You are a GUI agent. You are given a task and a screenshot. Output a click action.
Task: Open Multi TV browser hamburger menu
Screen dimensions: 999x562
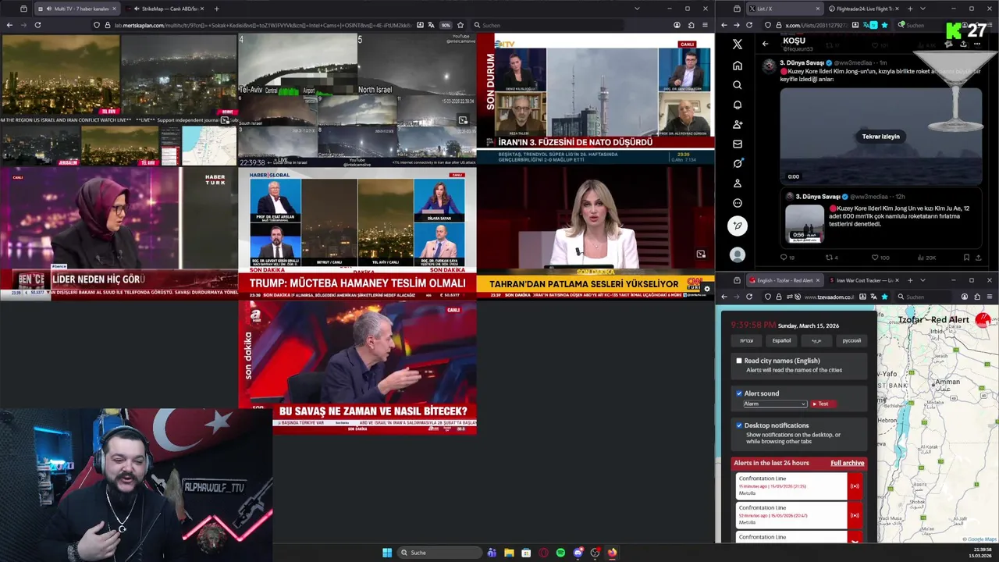(705, 25)
